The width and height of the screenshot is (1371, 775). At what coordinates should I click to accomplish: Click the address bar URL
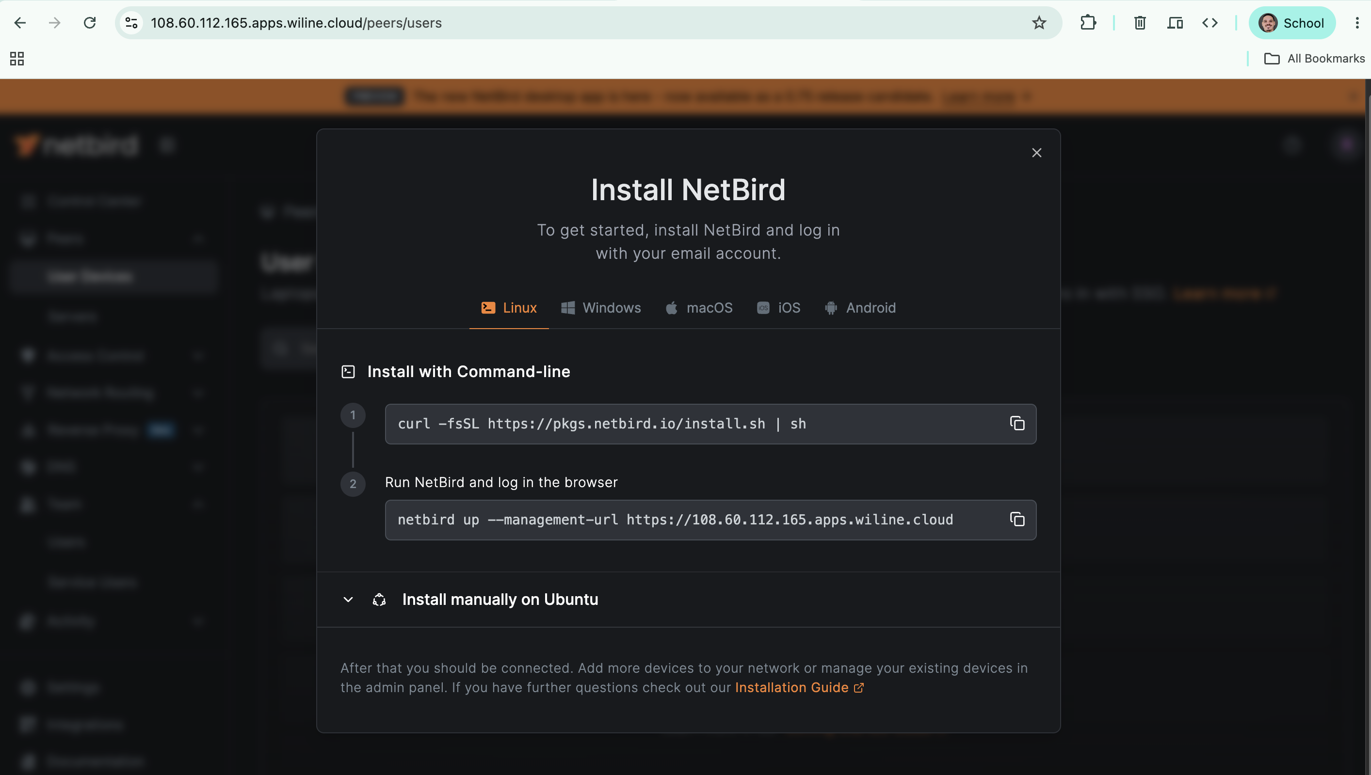[296, 23]
